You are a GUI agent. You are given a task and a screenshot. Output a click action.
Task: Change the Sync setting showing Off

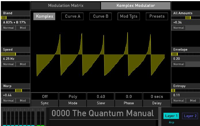click(45, 97)
